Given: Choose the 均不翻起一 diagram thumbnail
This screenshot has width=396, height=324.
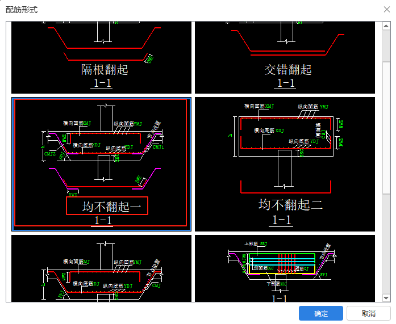Looking at the screenshot, I should [101, 164].
